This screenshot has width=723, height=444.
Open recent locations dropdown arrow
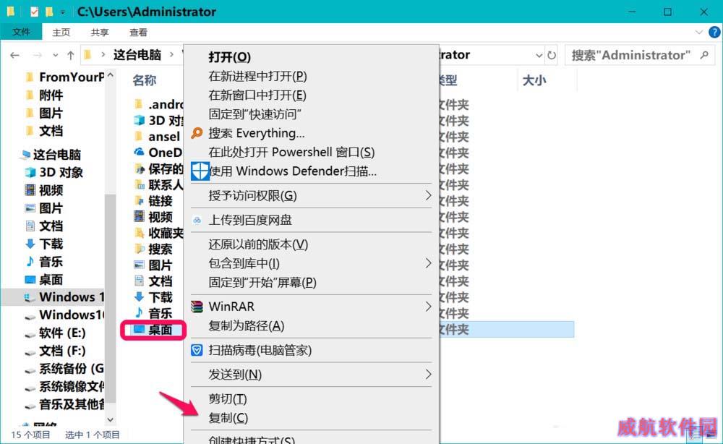pos(56,56)
